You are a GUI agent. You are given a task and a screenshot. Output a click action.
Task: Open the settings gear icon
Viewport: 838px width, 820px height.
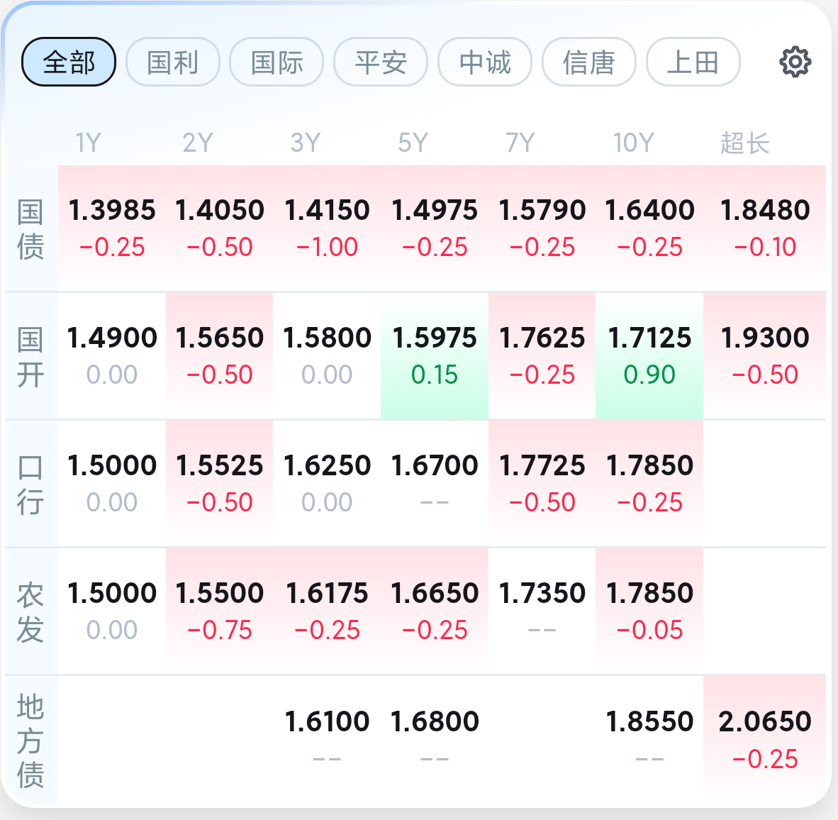(795, 62)
